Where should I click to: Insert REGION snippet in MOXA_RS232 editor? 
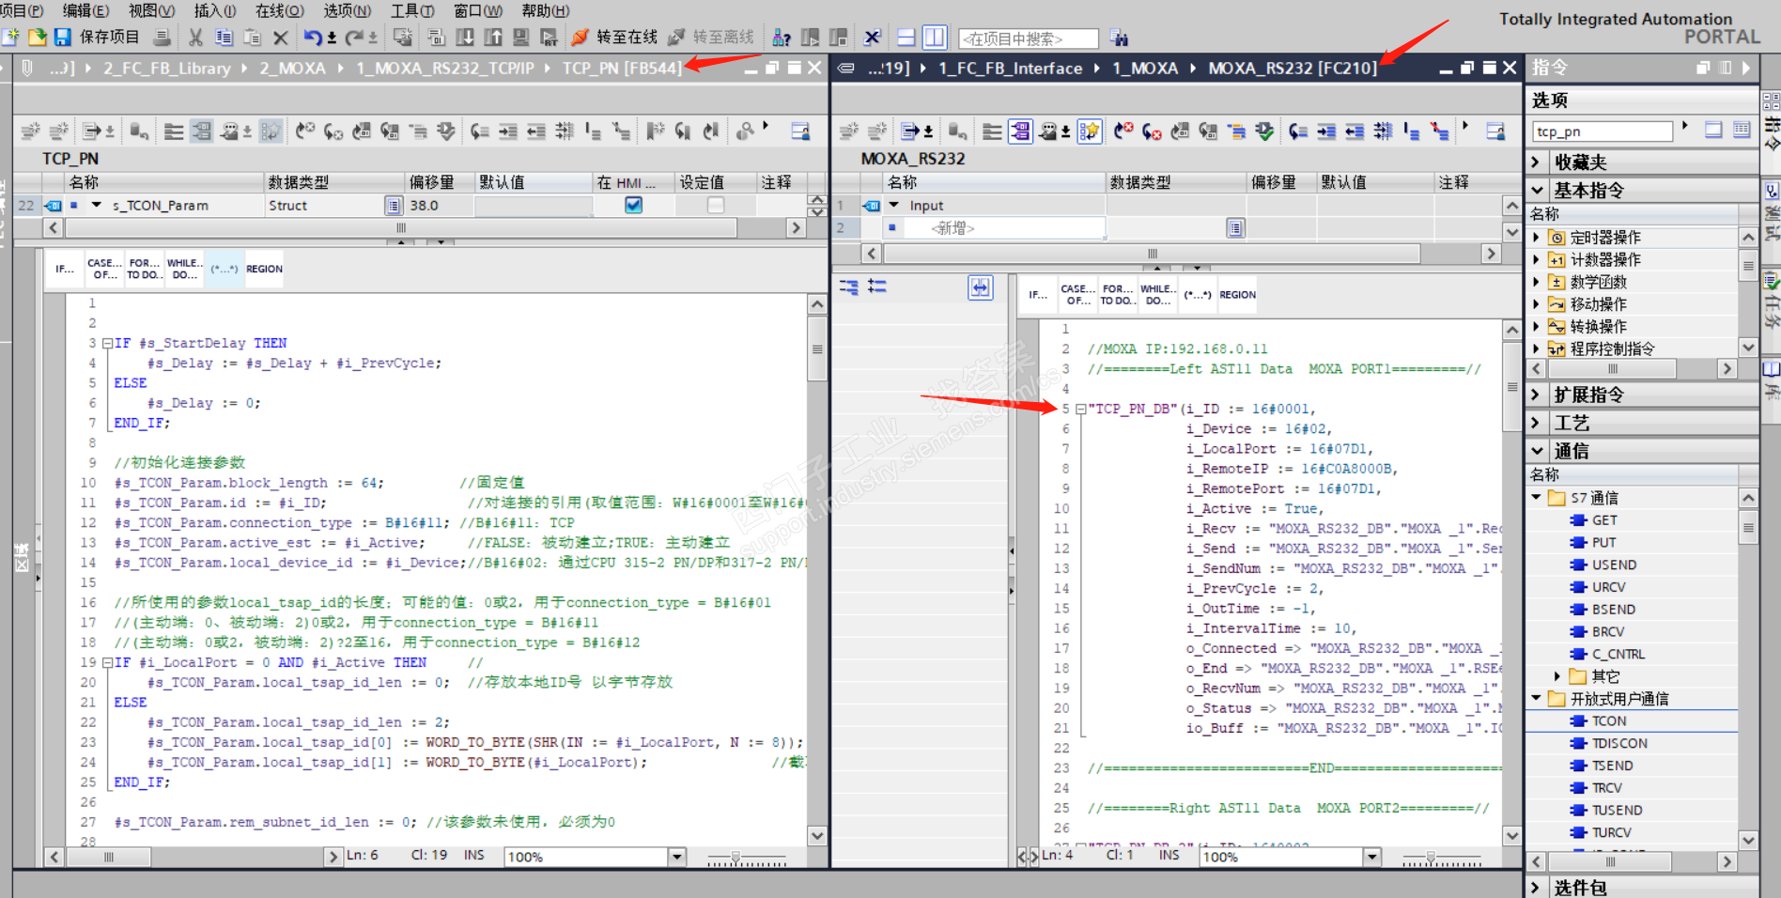[1237, 295]
